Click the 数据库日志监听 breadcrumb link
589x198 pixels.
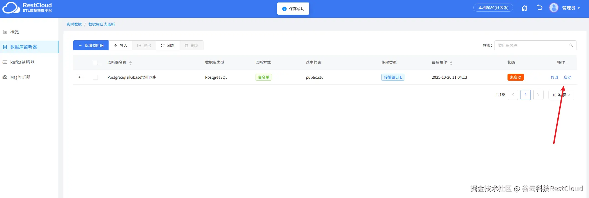pyautogui.click(x=101, y=24)
